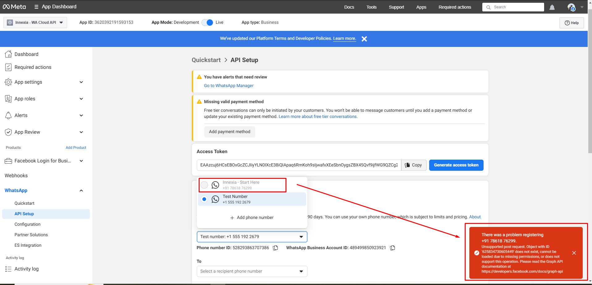Open Support in the top navigation
The width and height of the screenshot is (592, 285).
tap(396, 7)
